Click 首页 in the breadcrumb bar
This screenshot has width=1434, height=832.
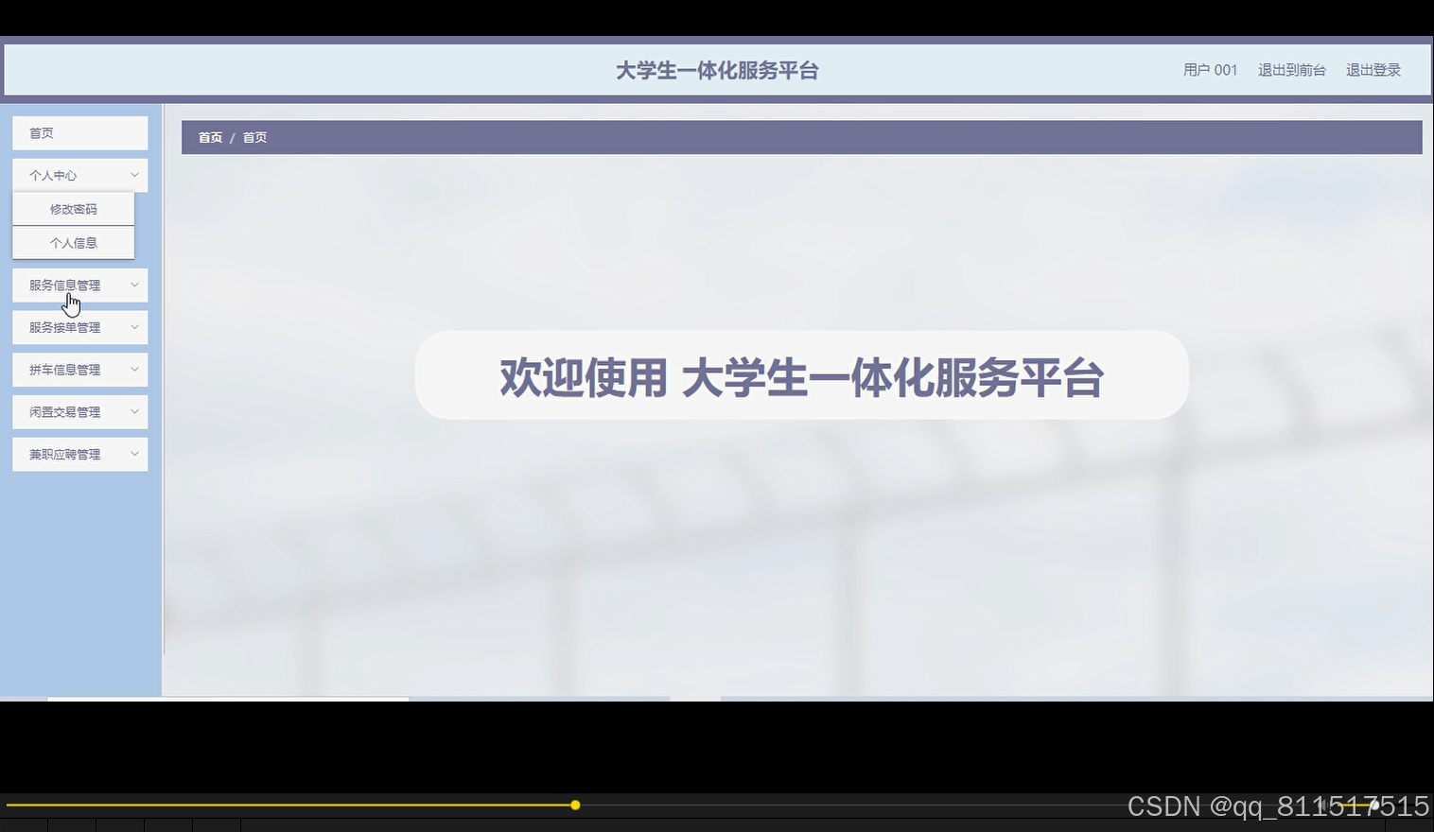209,137
